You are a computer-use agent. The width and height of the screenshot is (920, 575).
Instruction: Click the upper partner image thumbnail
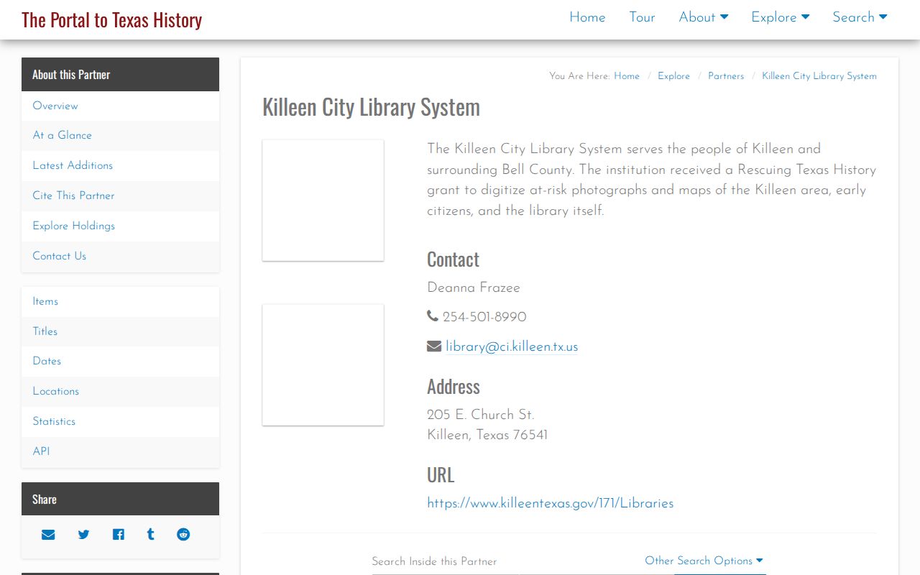pyautogui.click(x=323, y=201)
